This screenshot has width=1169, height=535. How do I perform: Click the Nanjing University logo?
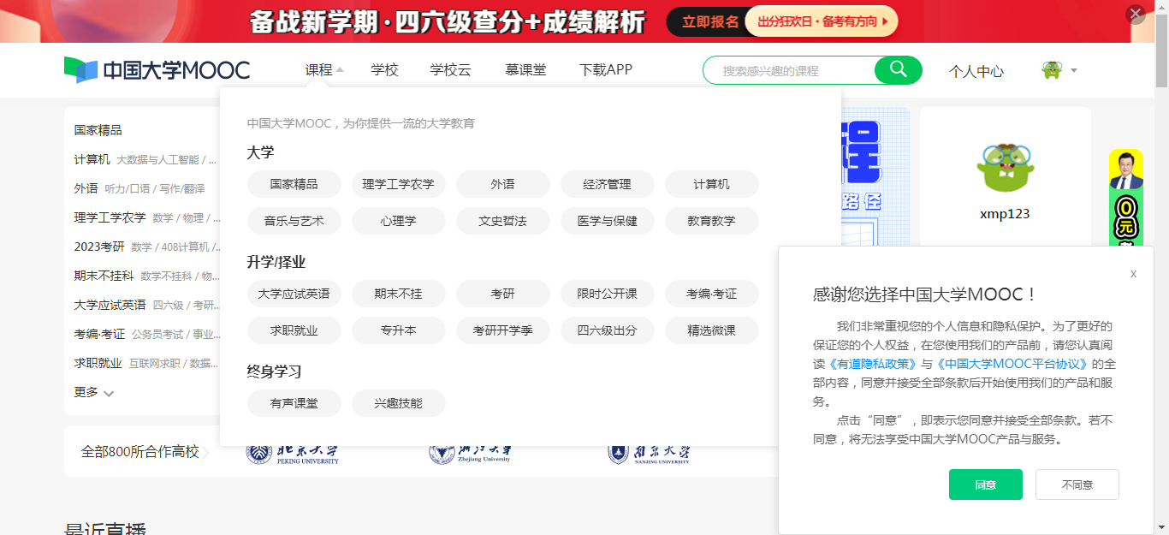pos(650,454)
